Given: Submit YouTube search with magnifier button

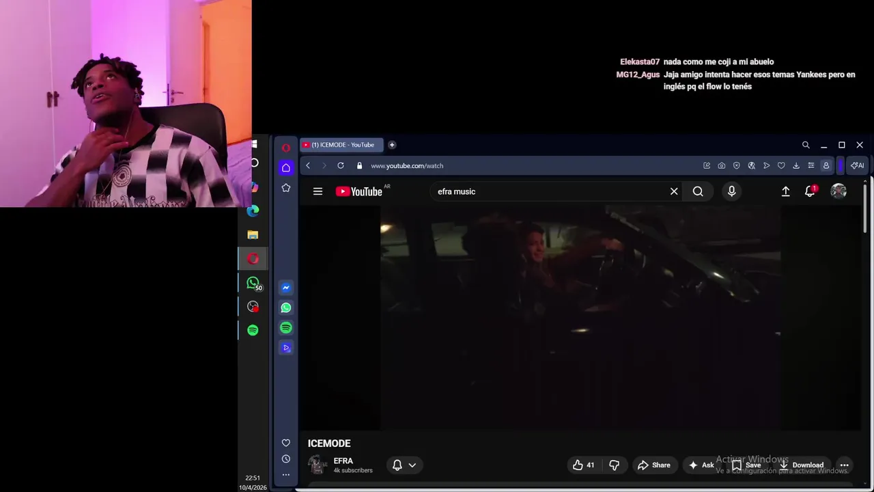Looking at the screenshot, I should (x=698, y=191).
